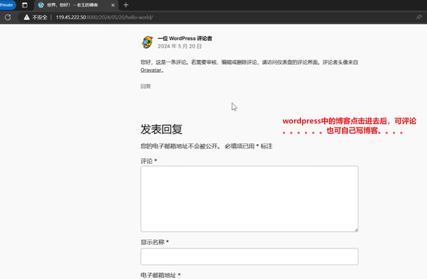Screen dimensions: 427x279
Task: Click the 电子邮箱地址 * field label
Action: [160, 275]
